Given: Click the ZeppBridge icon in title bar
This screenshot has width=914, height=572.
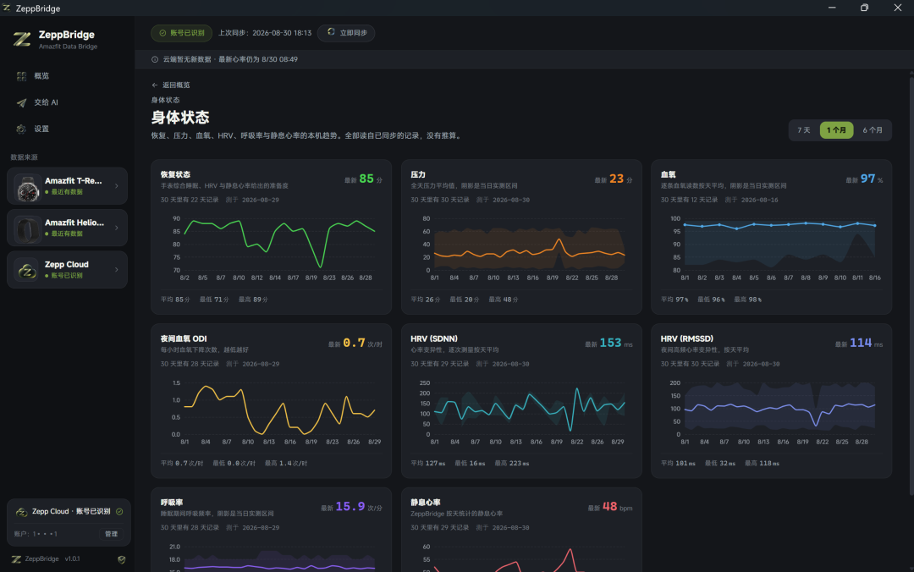Looking at the screenshot, I should tap(7, 8).
